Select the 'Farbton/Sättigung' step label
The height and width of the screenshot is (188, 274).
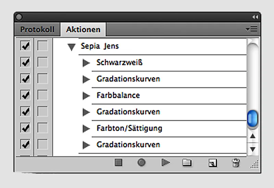coord(129,129)
